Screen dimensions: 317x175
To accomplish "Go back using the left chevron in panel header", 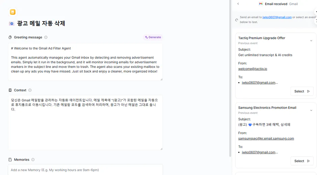I will click(238, 4).
